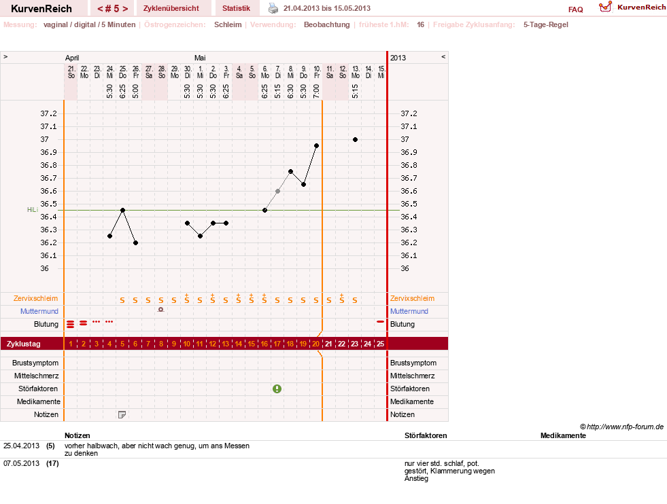
Task: Click the 7:00 measurement time on May 10
Action: [x=316, y=90]
